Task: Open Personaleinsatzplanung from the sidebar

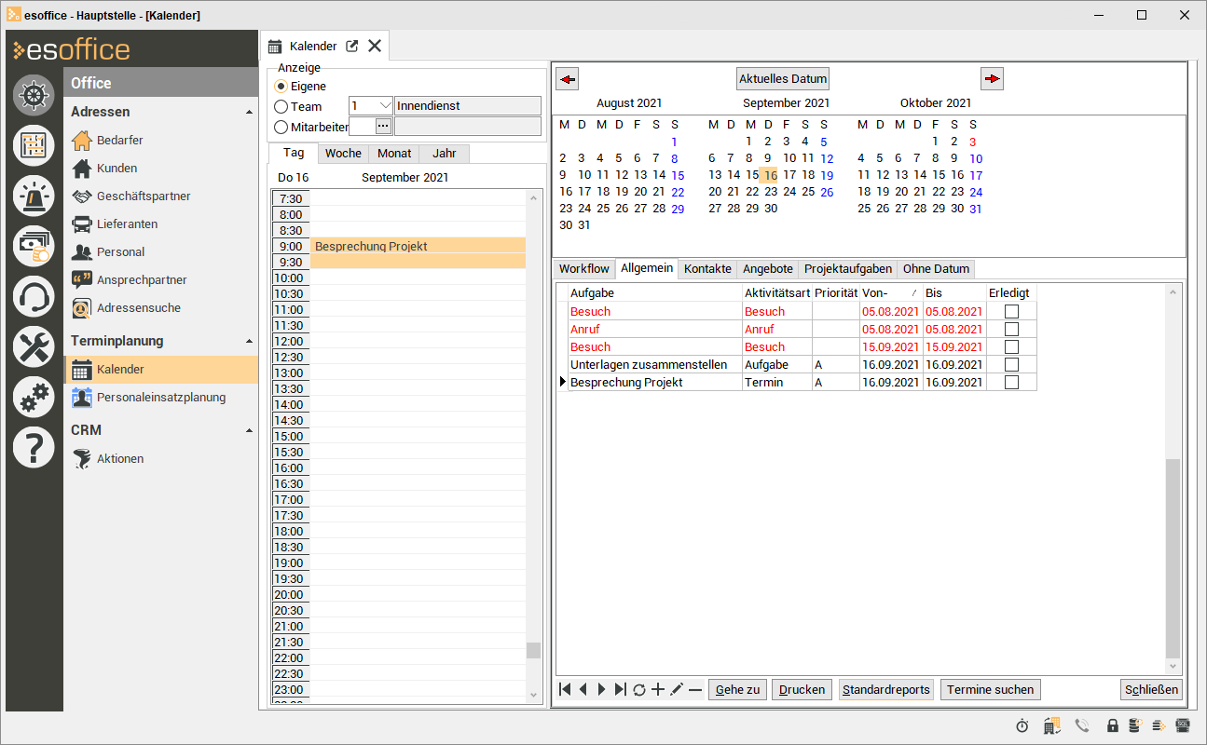Action: point(160,398)
